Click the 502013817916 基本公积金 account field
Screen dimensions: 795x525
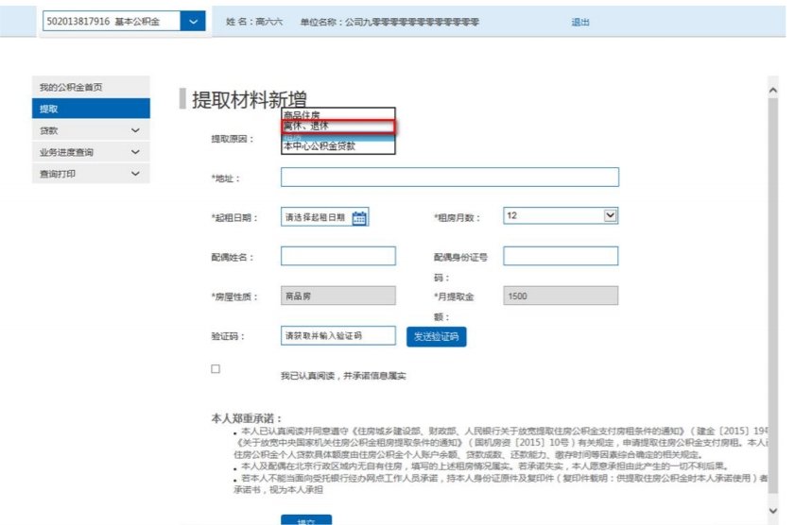pyautogui.click(x=111, y=22)
